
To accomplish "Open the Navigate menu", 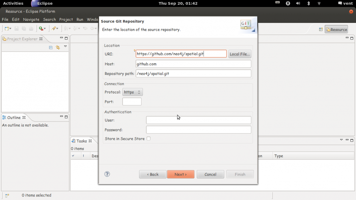I will point(31,19).
